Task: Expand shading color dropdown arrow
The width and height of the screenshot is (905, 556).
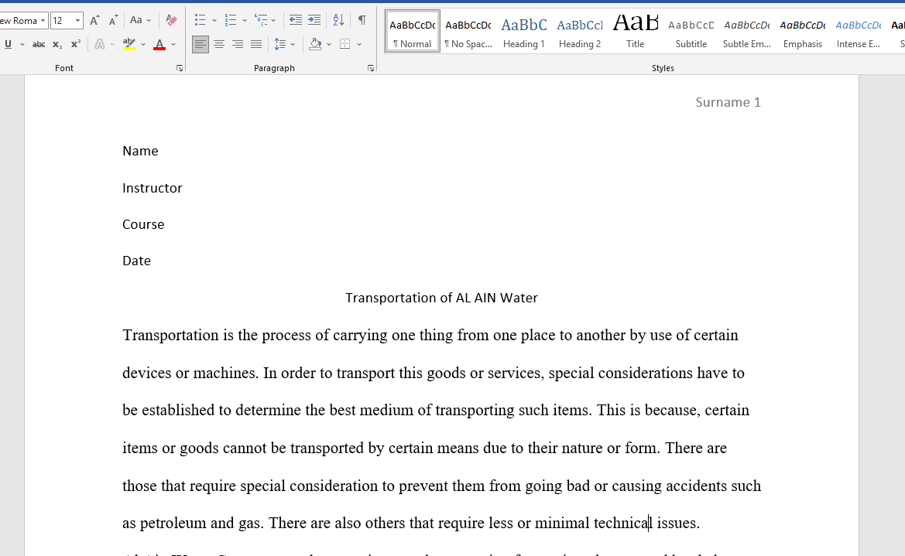Action: tap(329, 44)
